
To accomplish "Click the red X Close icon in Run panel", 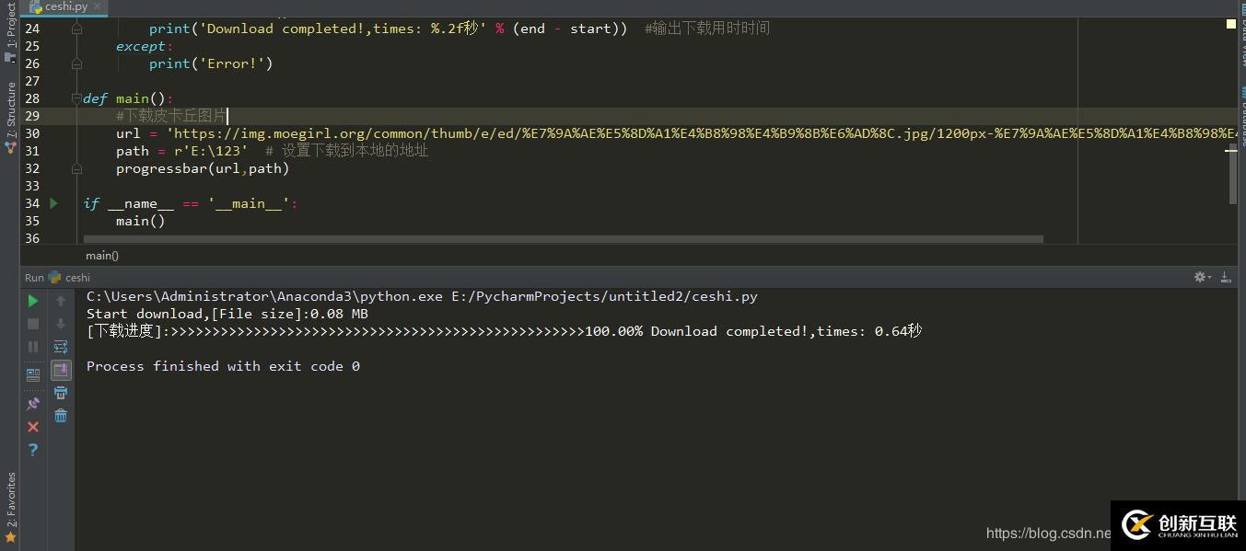I will point(33,427).
